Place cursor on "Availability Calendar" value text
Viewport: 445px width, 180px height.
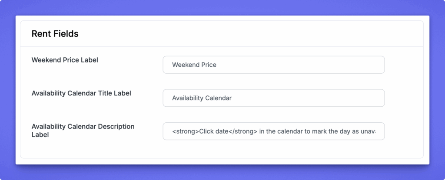click(202, 98)
